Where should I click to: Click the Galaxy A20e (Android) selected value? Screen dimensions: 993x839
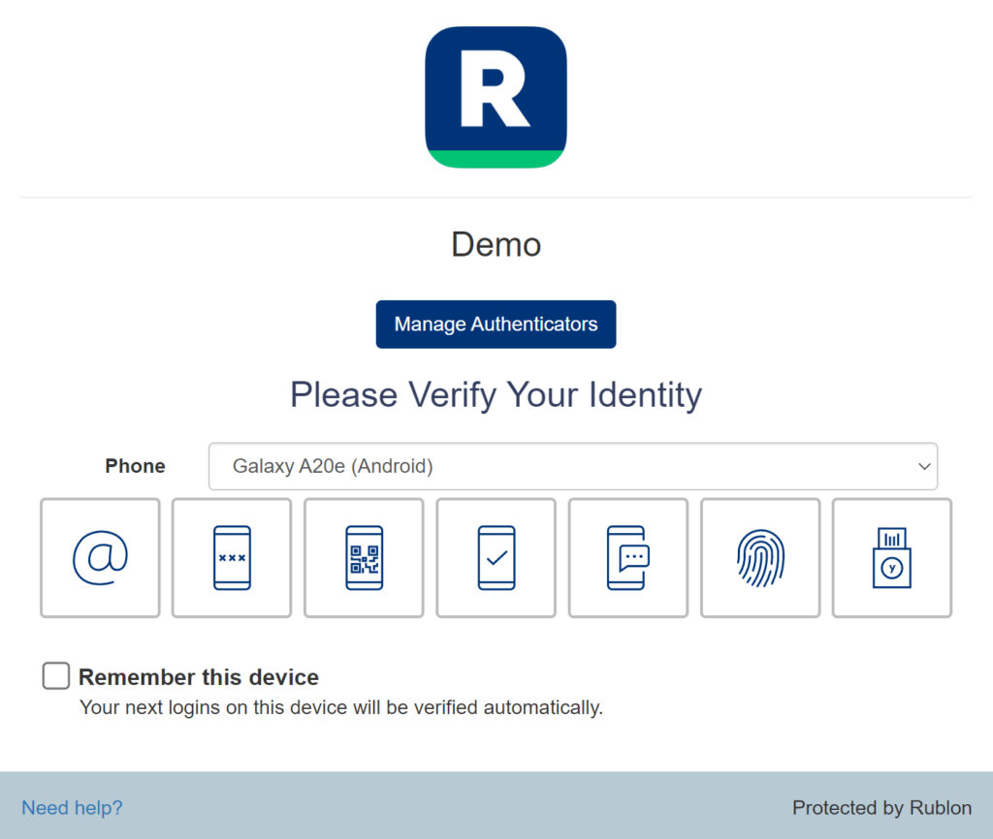pos(333,466)
